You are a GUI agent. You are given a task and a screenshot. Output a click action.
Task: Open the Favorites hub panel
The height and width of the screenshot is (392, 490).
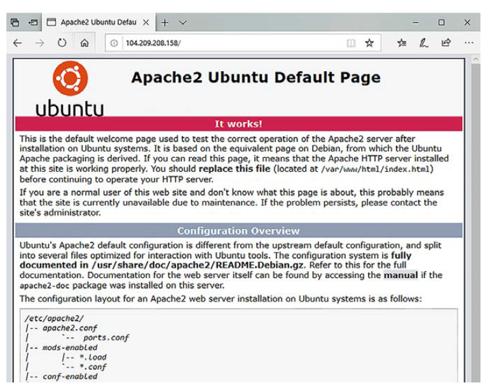coord(402,43)
